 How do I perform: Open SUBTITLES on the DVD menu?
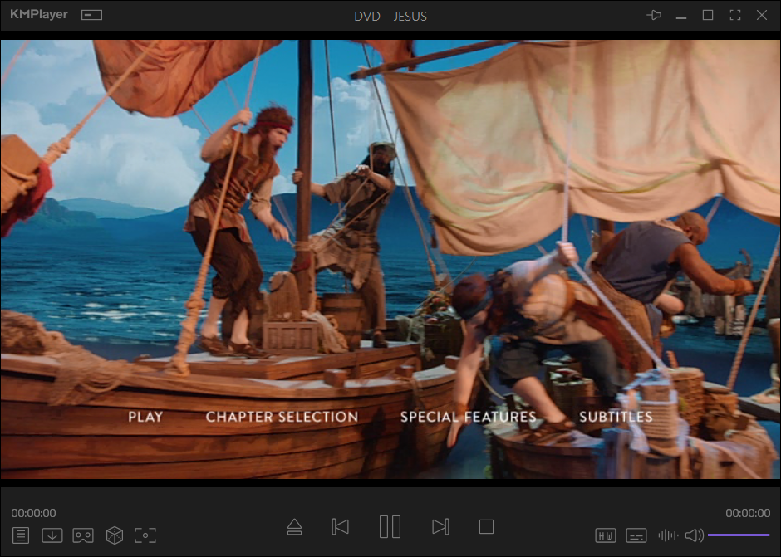tap(616, 417)
